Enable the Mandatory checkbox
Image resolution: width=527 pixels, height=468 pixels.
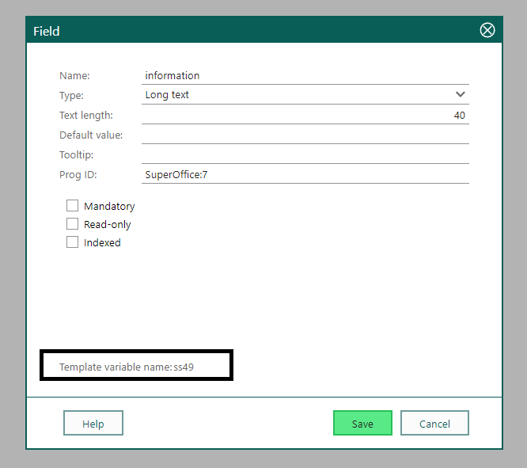click(x=73, y=206)
